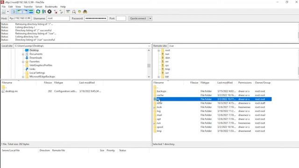Open the File menu
The width and height of the screenshot is (299, 168).
pos(4,7)
